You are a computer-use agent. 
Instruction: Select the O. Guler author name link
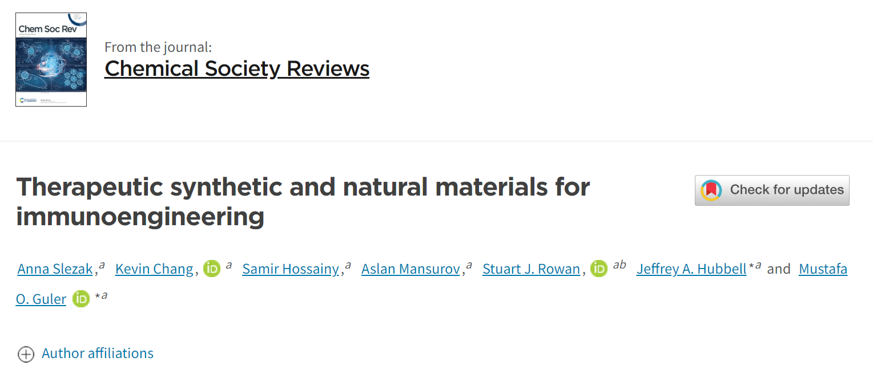pos(41,298)
